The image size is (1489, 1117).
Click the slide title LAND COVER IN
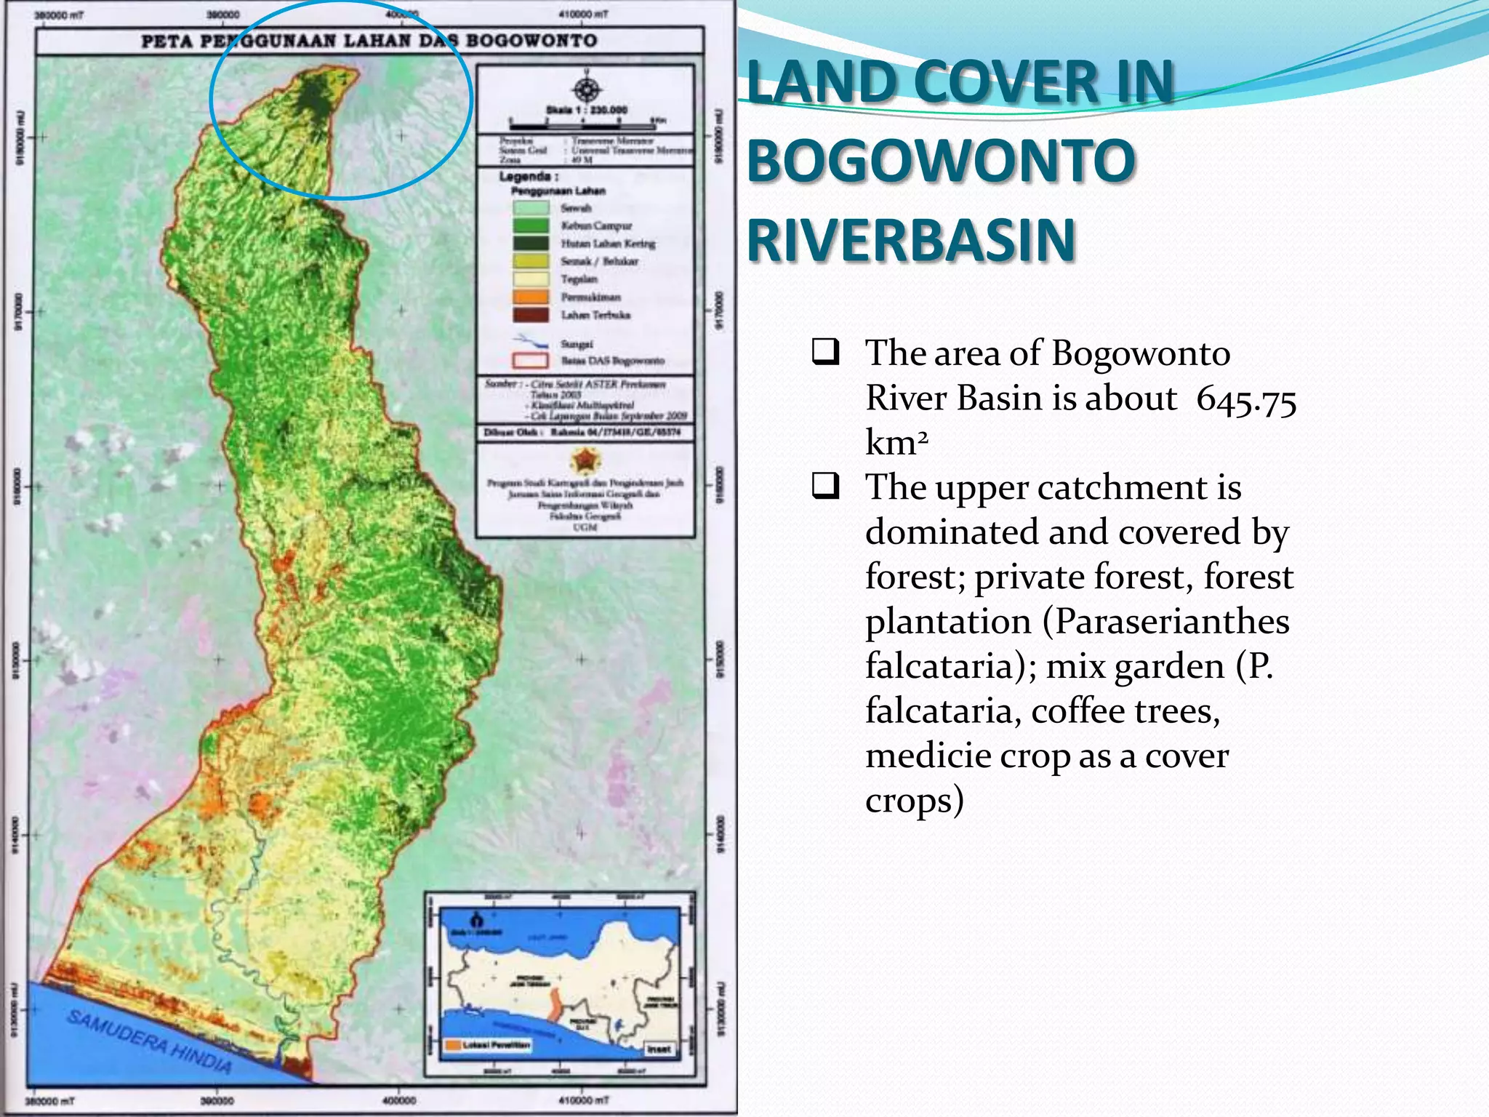[960, 81]
